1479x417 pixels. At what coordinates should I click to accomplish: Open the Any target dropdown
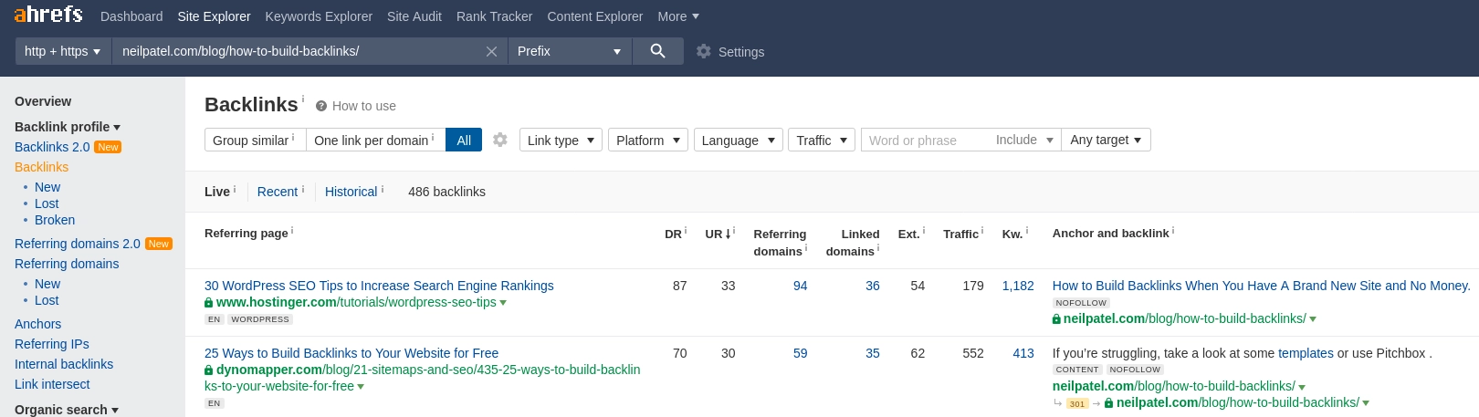pos(1106,140)
